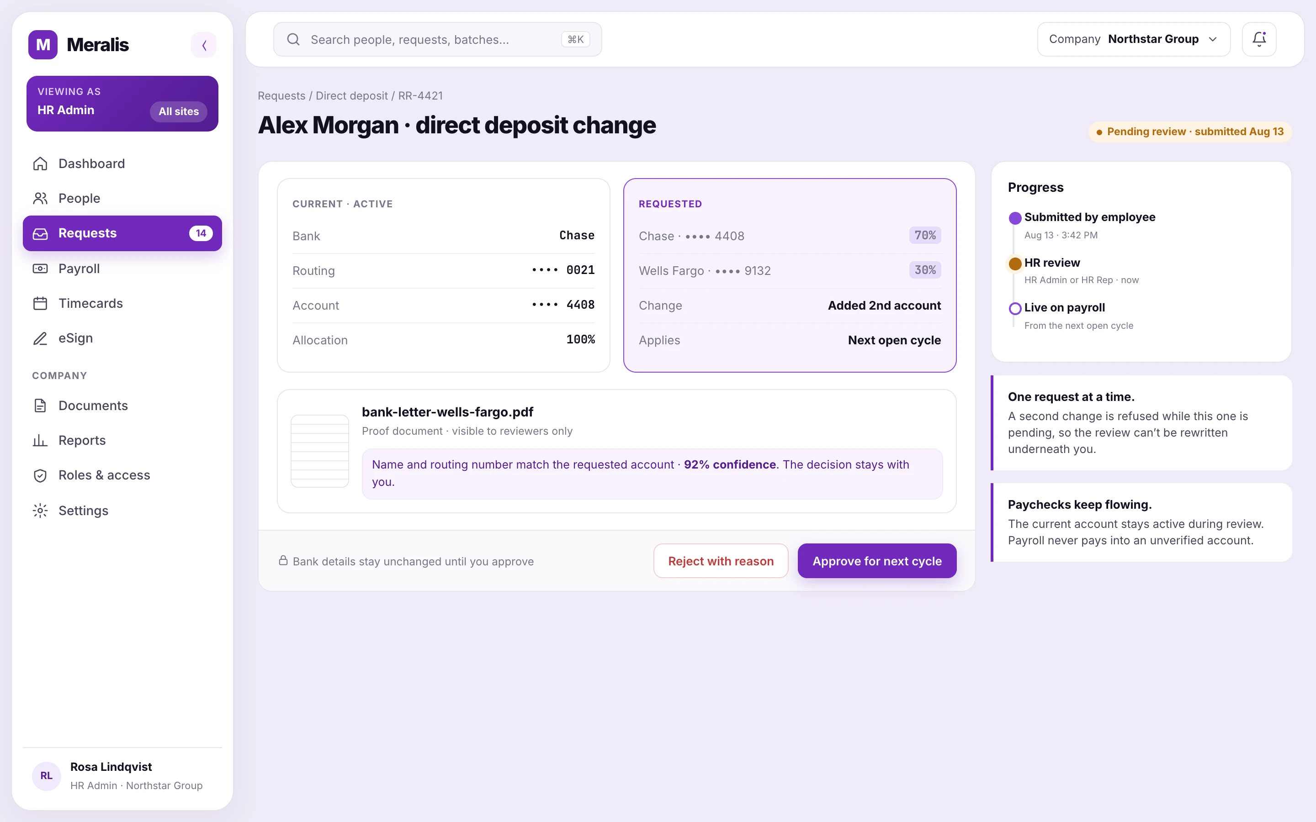The image size is (1316, 822).
Task: Click the Submitted by employee progress marker
Action: pyautogui.click(x=1015, y=218)
